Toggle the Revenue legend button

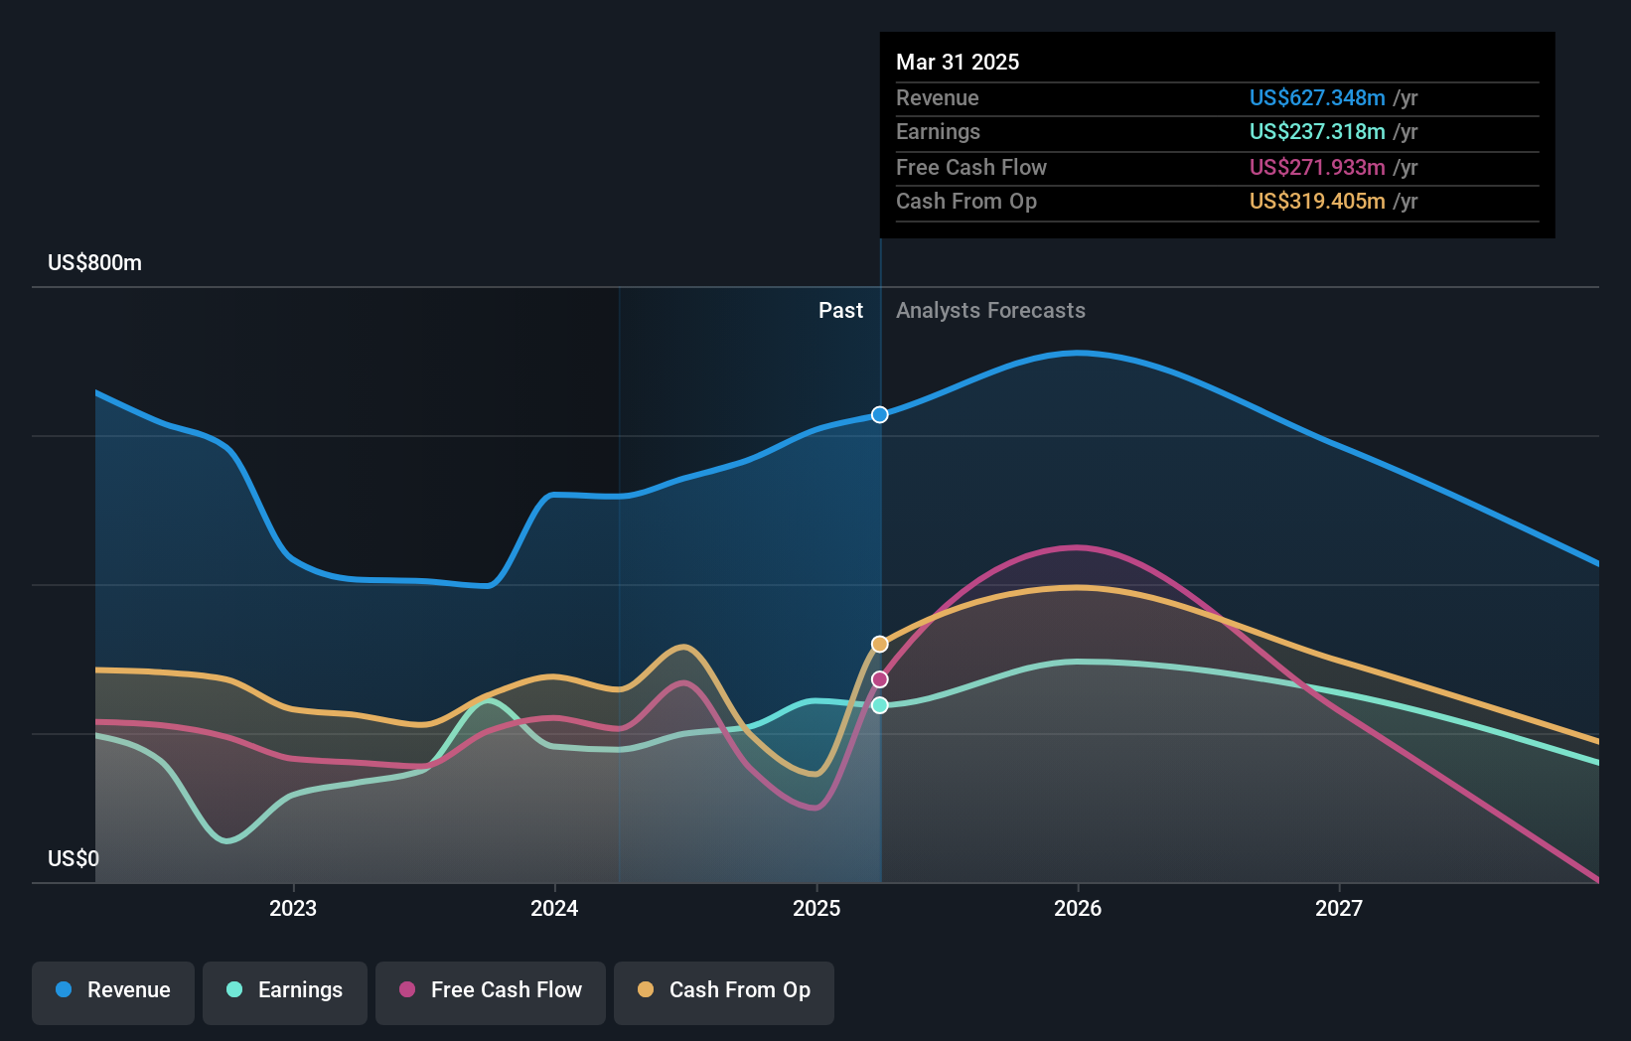113,992
